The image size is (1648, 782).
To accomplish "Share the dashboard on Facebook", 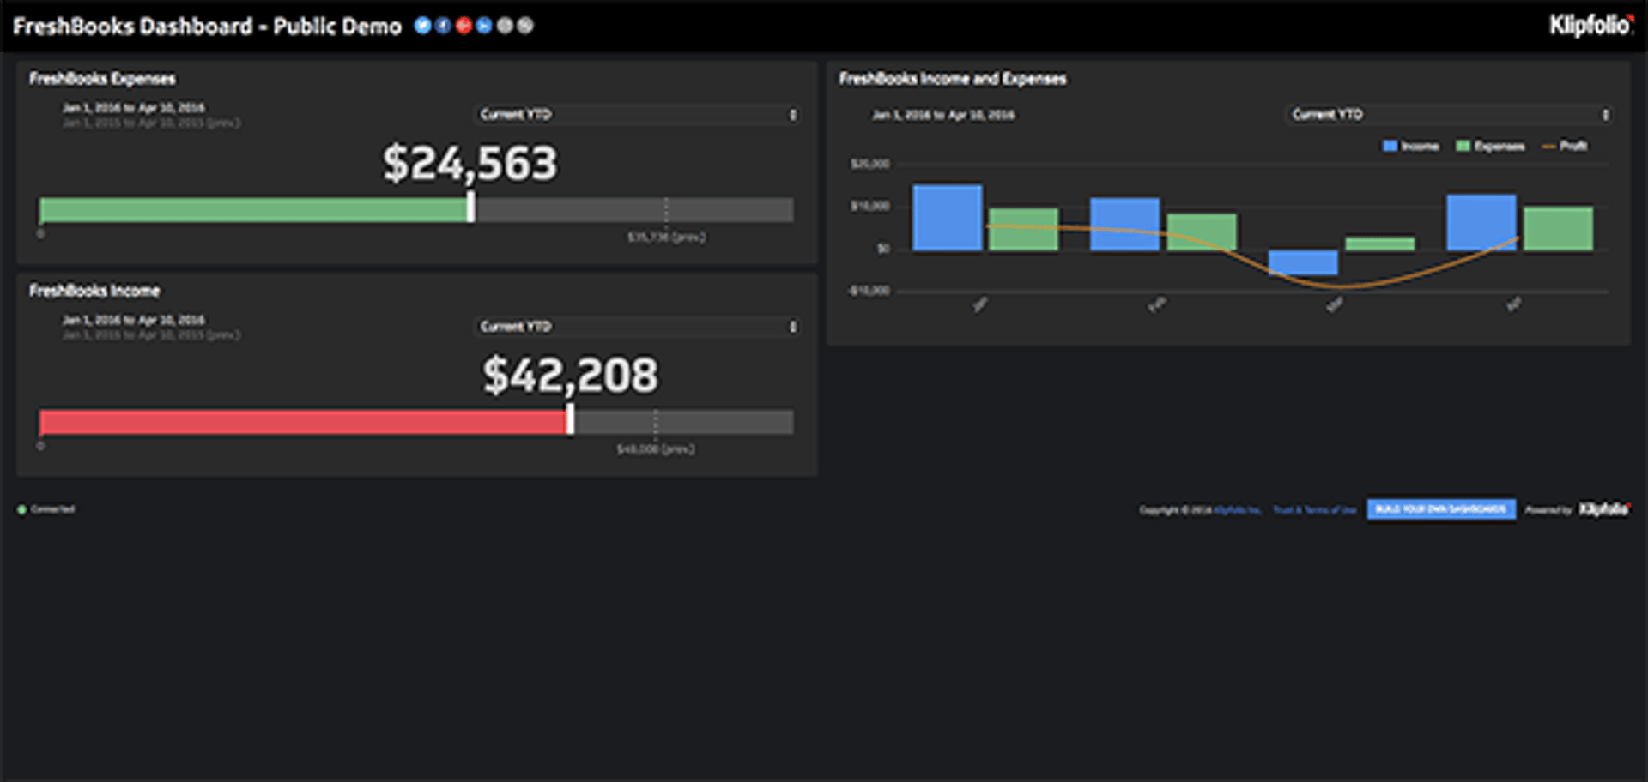I will click(443, 25).
